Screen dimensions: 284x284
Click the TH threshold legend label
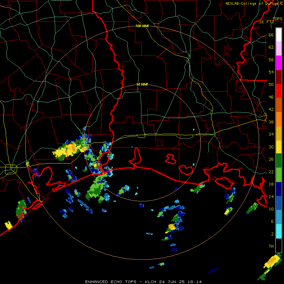click(271, 246)
